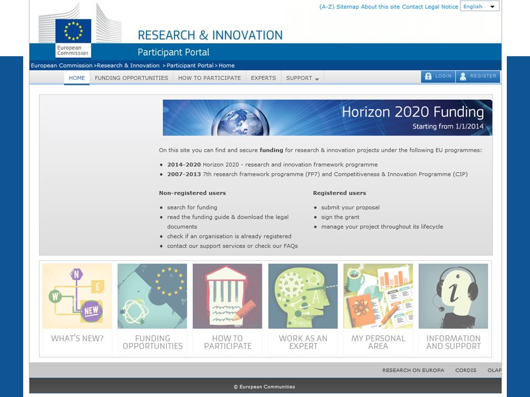This screenshot has width=530, height=397.
Task: Open the My Personal Area illustration
Action: pos(378,296)
